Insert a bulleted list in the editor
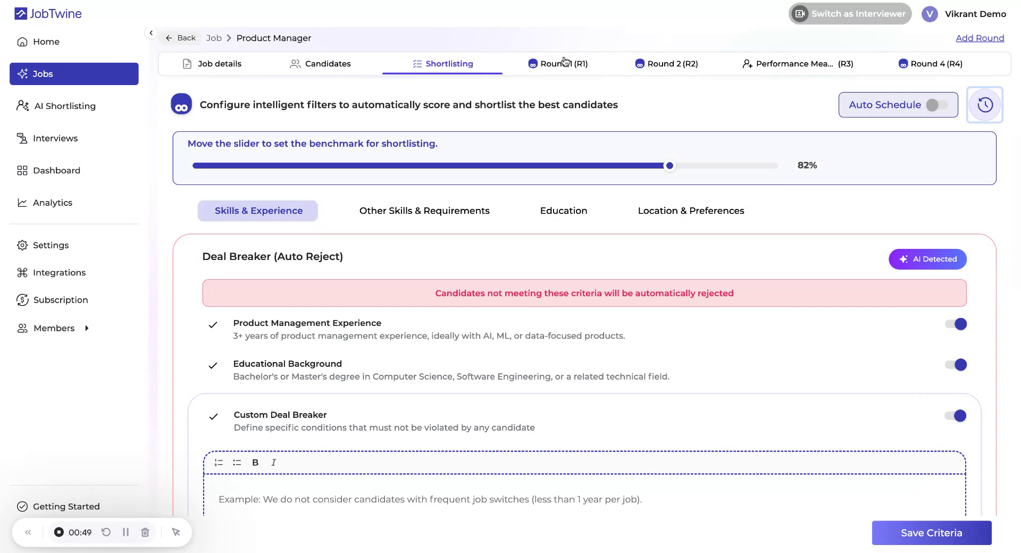Image resolution: width=1021 pixels, height=553 pixels. tap(237, 463)
